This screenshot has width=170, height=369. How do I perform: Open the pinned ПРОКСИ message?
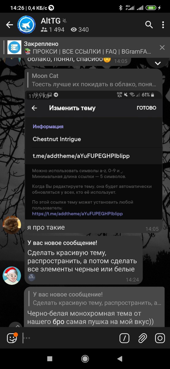point(84,48)
